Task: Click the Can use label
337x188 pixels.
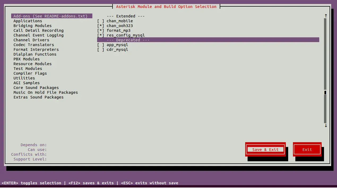Action: tap(37, 150)
